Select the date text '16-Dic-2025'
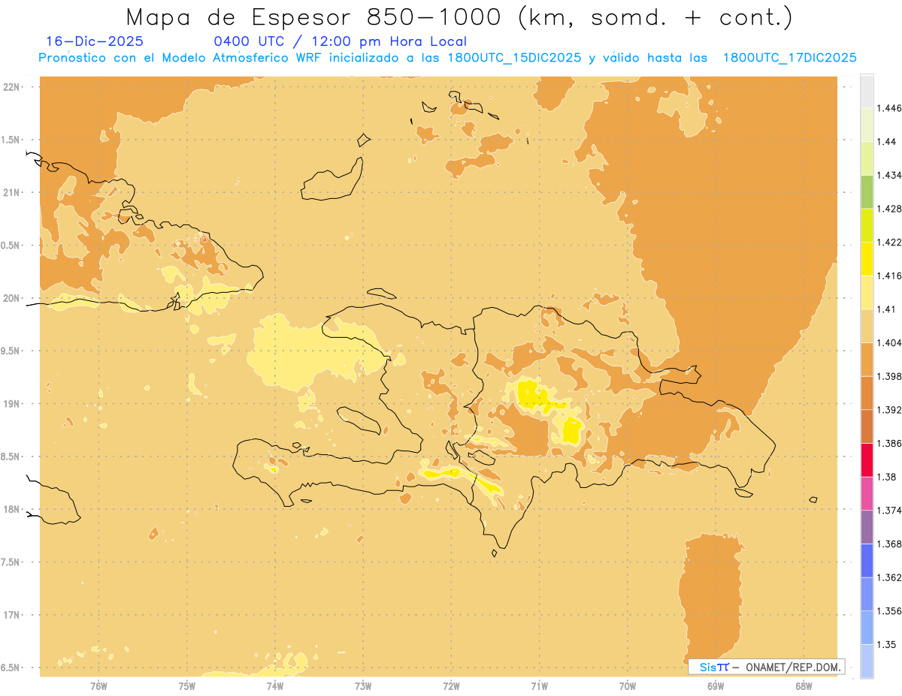 click(95, 41)
